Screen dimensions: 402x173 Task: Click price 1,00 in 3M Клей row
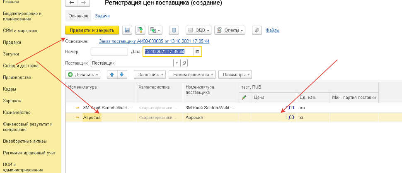274,108
